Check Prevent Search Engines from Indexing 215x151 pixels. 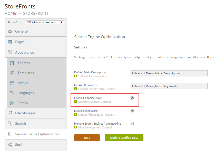[x=132, y=124]
